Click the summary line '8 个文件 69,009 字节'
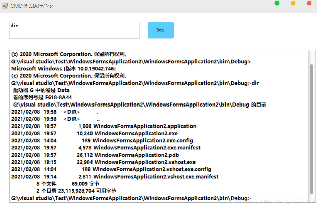The image size is (317, 207). 68,184
